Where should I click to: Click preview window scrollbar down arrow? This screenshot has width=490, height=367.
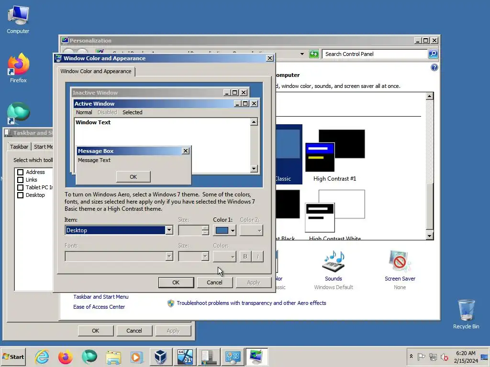click(x=254, y=169)
